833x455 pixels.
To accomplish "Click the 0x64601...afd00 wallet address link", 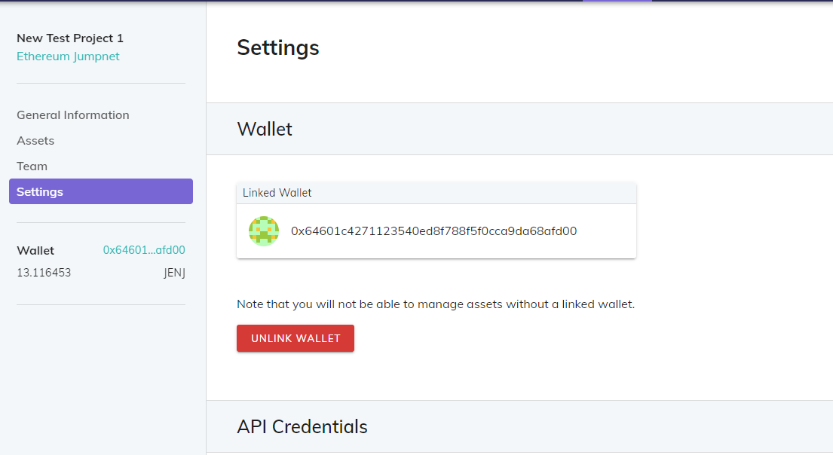I will coord(144,250).
